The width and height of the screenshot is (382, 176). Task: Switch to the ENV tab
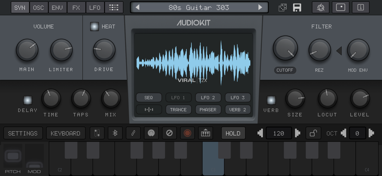pyautogui.click(x=57, y=7)
